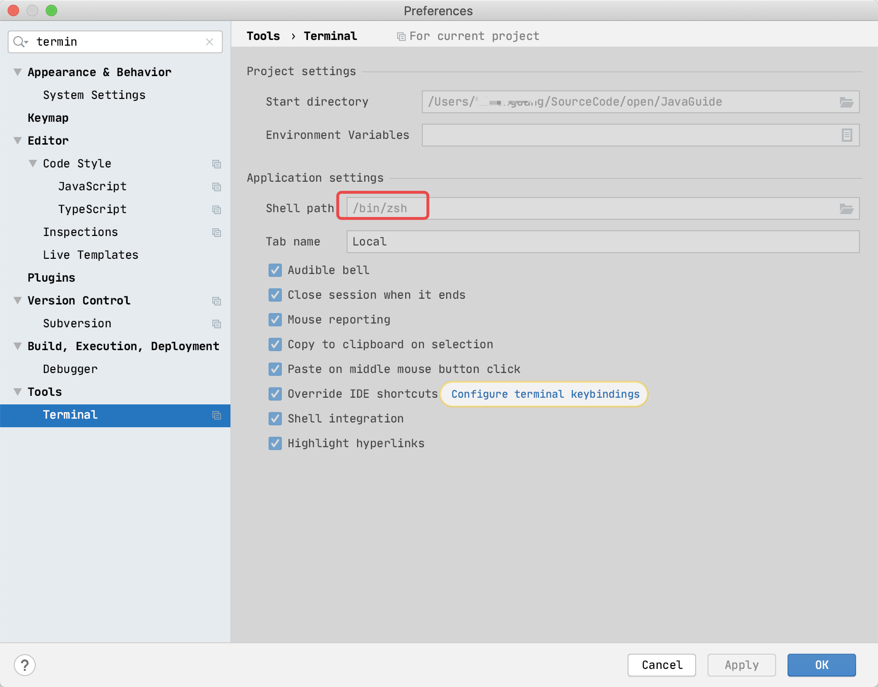Viewport: 878px width, 687px height.
Task: Collapse the Version Control section
Action: (x=18, y=301)
